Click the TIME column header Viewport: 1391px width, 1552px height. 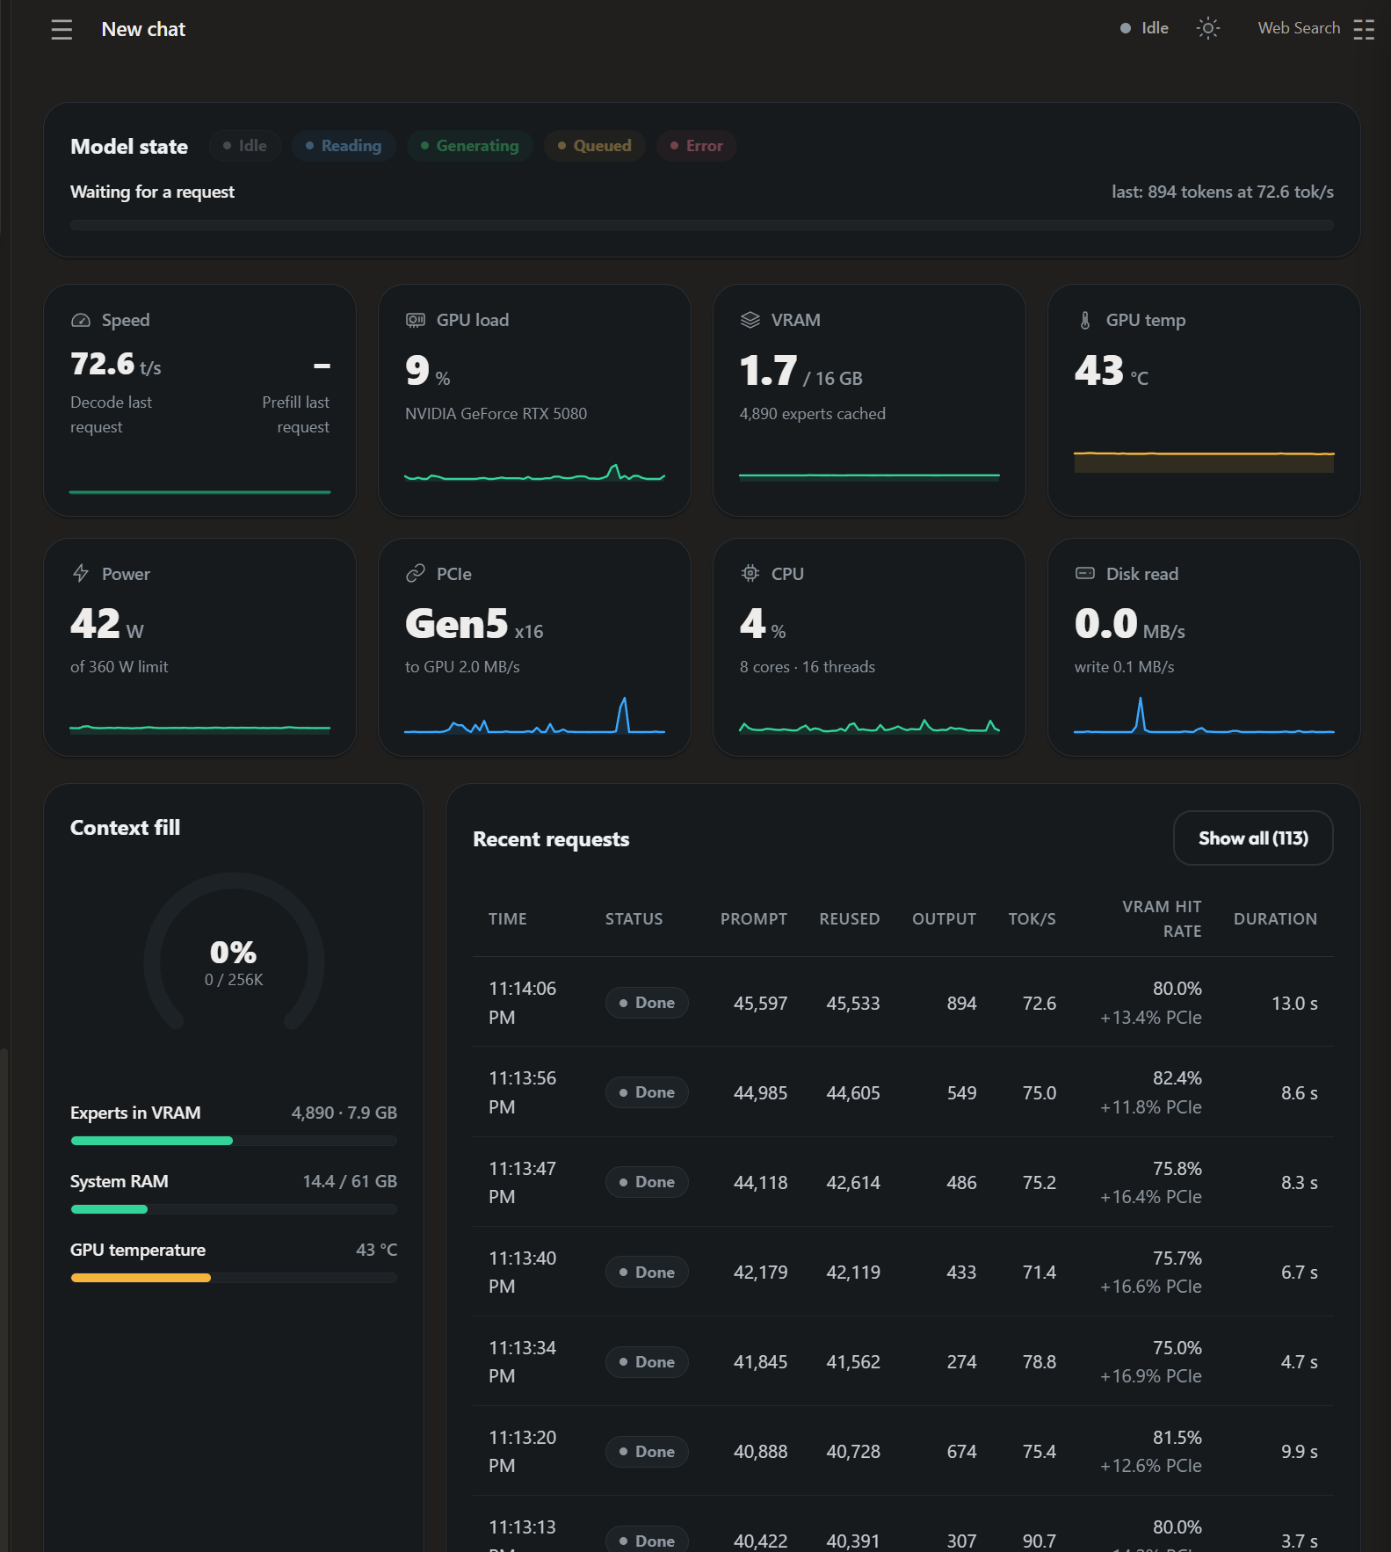(508, 919)
